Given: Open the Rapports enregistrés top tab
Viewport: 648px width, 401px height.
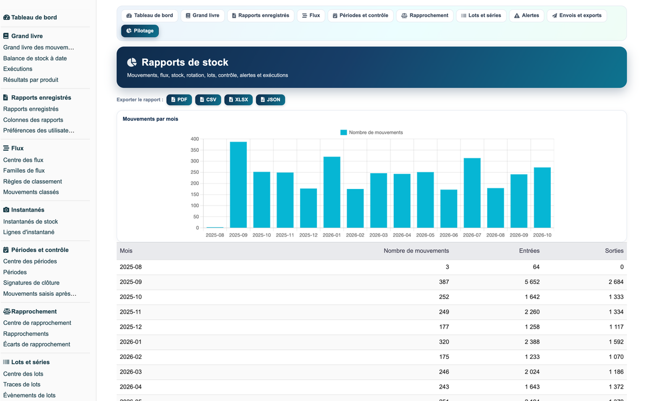Looking at the screenshot, I should pyautogui.click(x=260, y=16).
